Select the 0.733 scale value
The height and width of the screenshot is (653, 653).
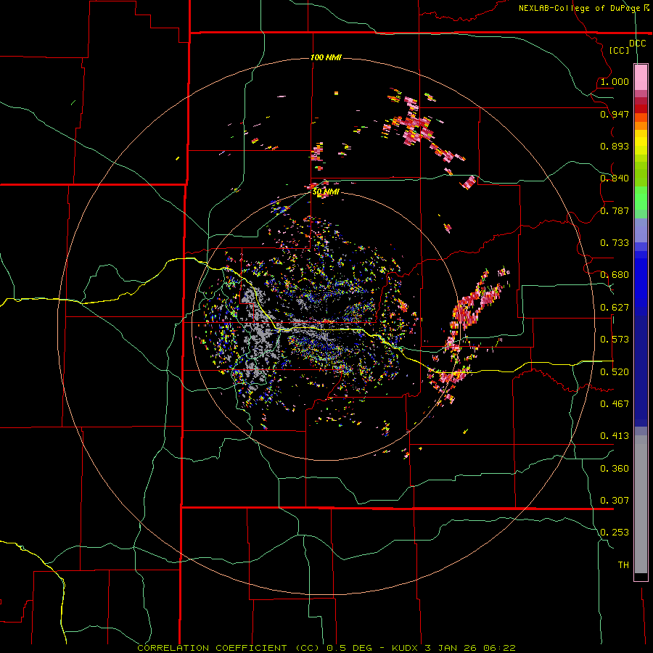[615, 243]
